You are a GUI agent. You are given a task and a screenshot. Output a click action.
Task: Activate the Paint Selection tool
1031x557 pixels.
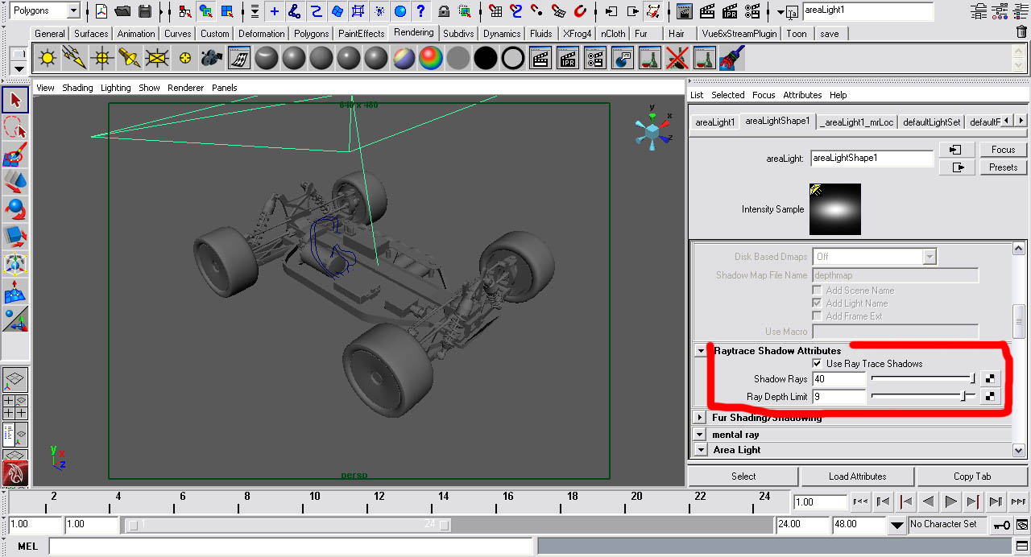15,155
